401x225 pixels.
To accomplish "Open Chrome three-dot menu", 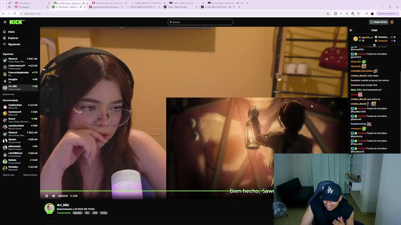I will pos(398,13).
